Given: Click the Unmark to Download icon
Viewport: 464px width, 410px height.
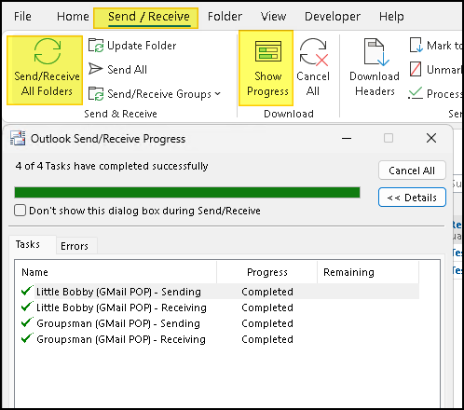Looking at the screenshot, I should pos(416,69).
